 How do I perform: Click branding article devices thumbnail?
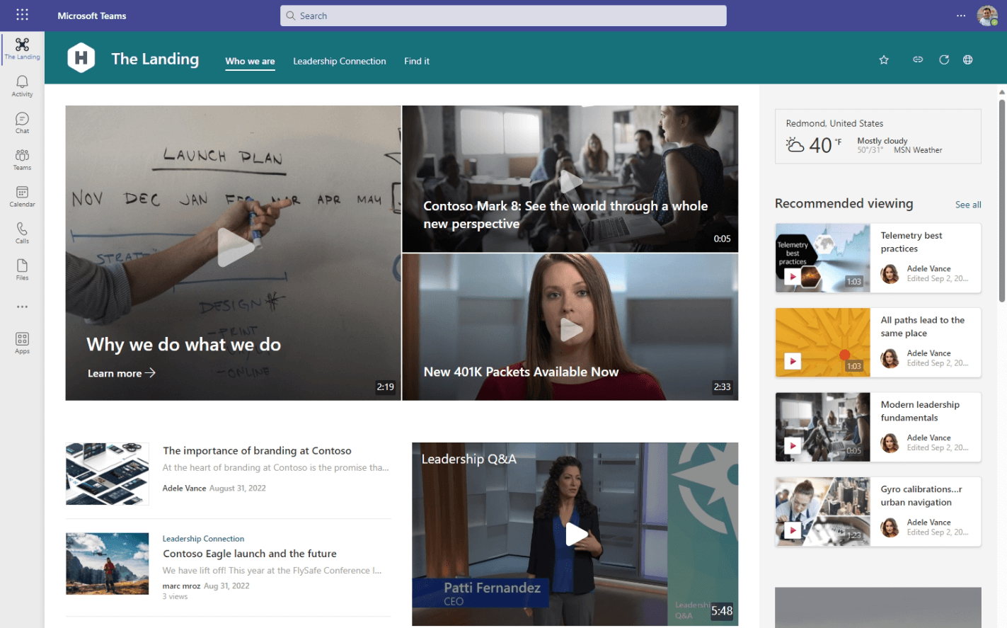108,474
